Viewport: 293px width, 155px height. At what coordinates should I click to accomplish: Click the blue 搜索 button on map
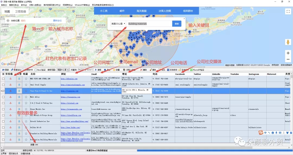pyautogui.click(x=177, y=24)
